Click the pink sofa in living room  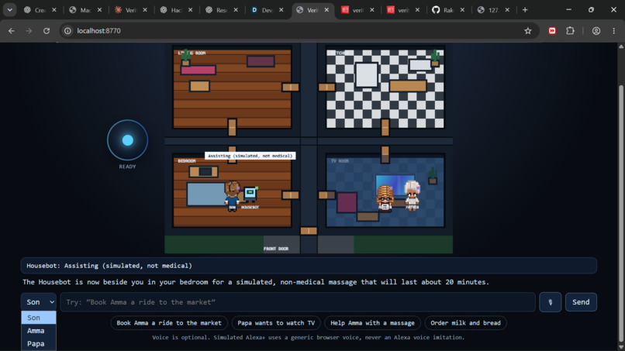[198, 71]
